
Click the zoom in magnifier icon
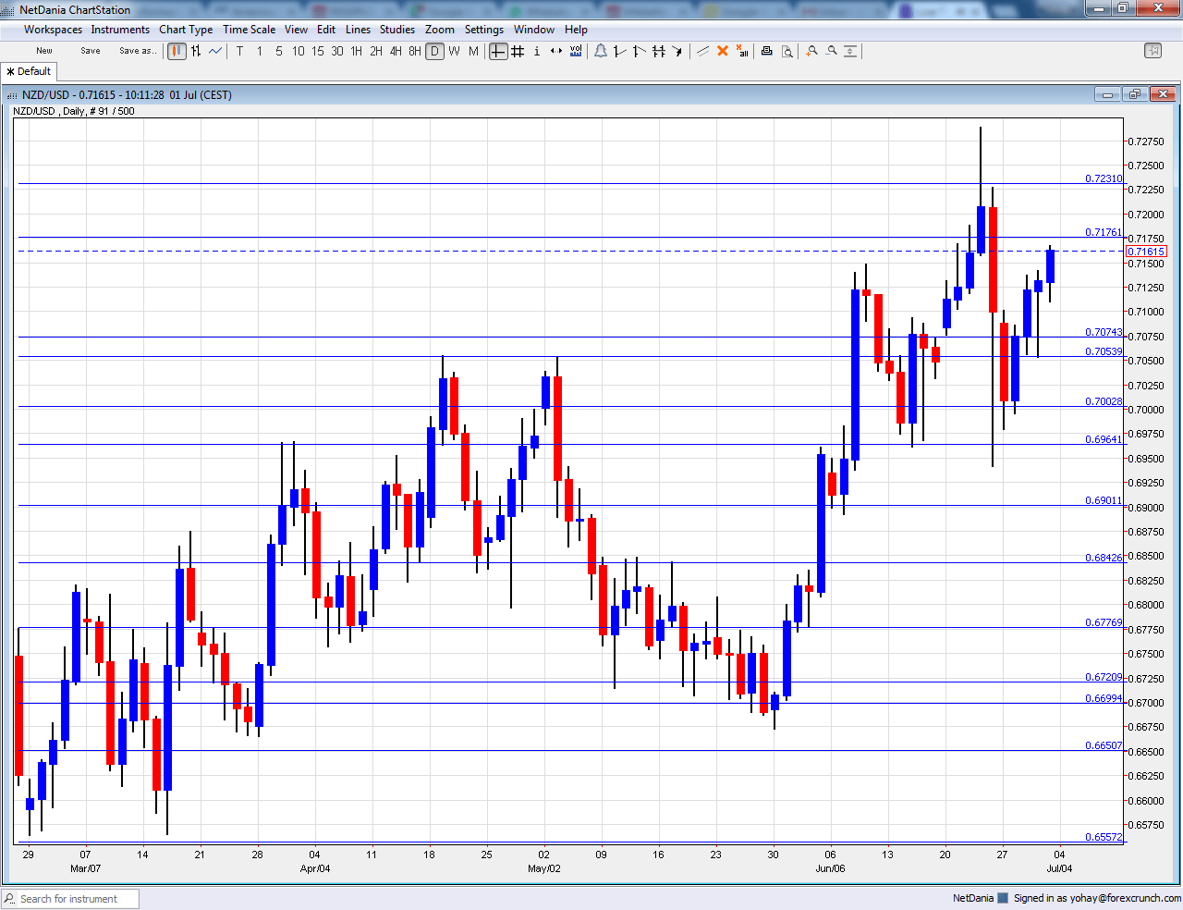tap(811, 51)
